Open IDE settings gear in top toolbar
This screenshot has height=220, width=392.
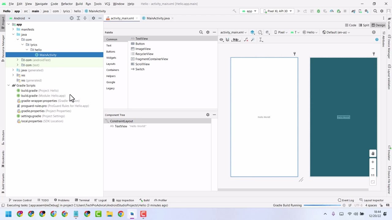[x=382, y=11]
